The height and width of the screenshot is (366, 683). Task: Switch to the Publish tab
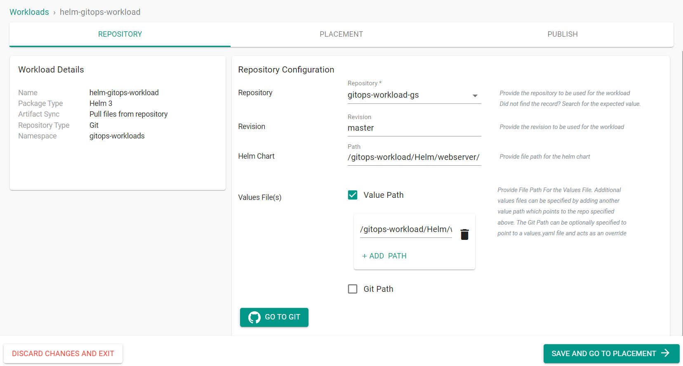pyautogui.click(x=563, y=34)
